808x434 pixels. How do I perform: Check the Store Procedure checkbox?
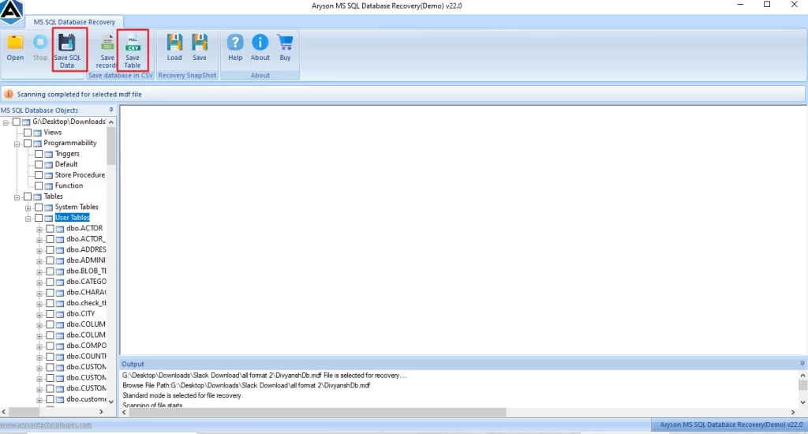39,175
